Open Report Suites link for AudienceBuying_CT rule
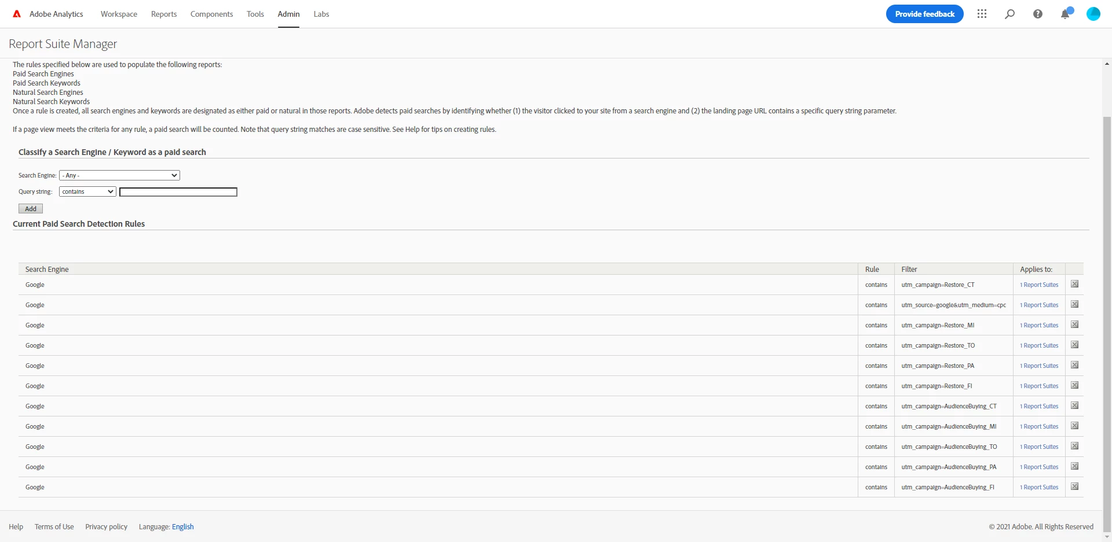This screenshot has width=1112, height=542. (x=1039, y=406)
